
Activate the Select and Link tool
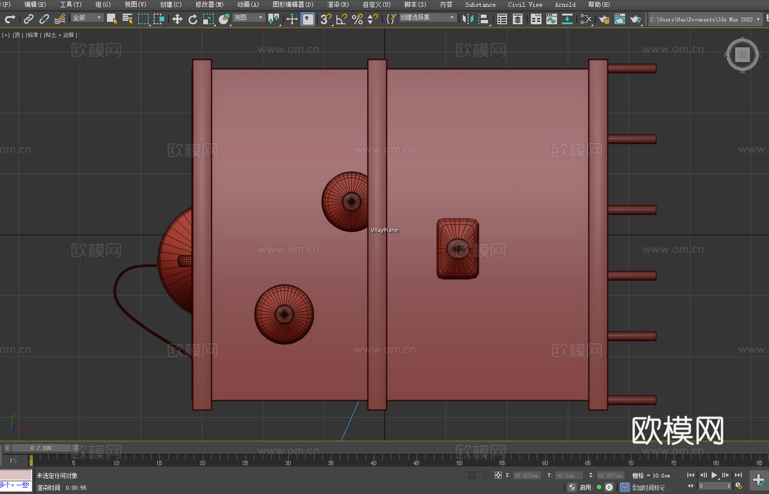[29, 19]
